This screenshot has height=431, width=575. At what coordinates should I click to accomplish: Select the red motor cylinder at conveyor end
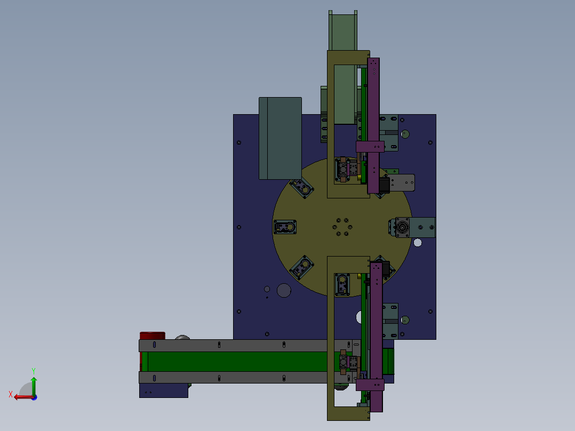tap(152, 336)
